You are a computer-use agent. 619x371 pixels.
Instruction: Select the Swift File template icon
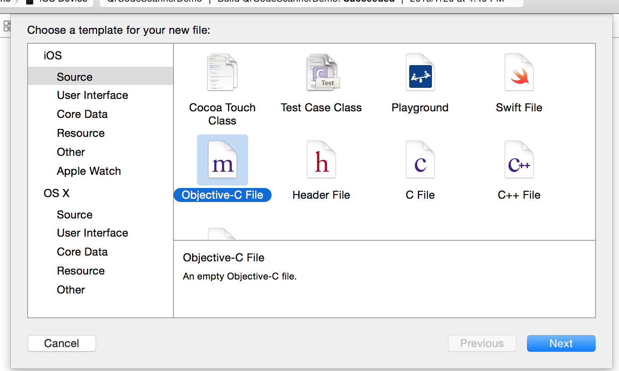click(x=519, y=72)
